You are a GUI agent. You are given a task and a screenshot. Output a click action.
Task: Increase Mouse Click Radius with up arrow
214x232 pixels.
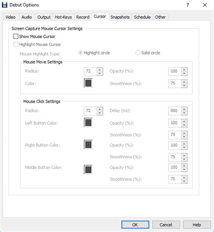coord(100,109)
